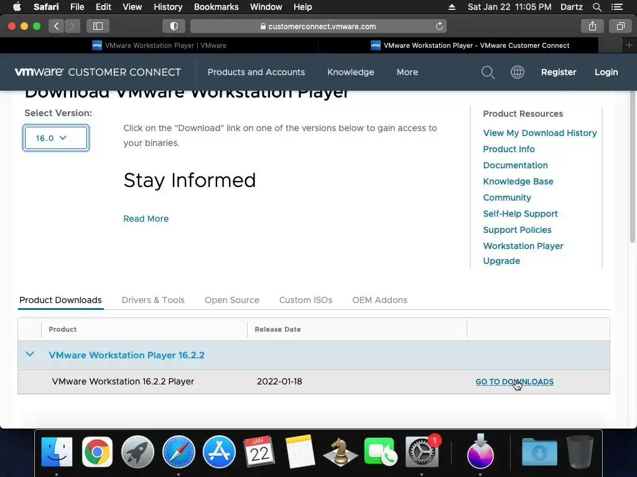Screen dimensions: 637x477
Task: Click the VMware Customer Connect logo
Action: (x=98, y=72)
